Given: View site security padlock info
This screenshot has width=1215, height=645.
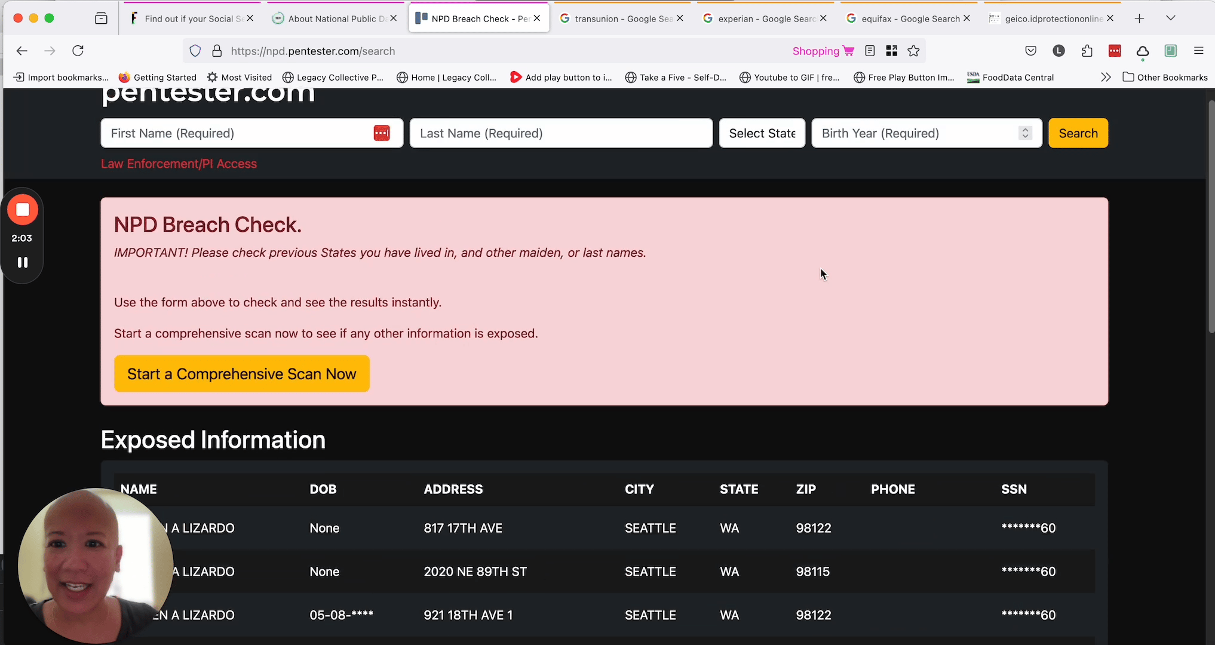Looking at the screenshot, I should click(x=217, y=51).
